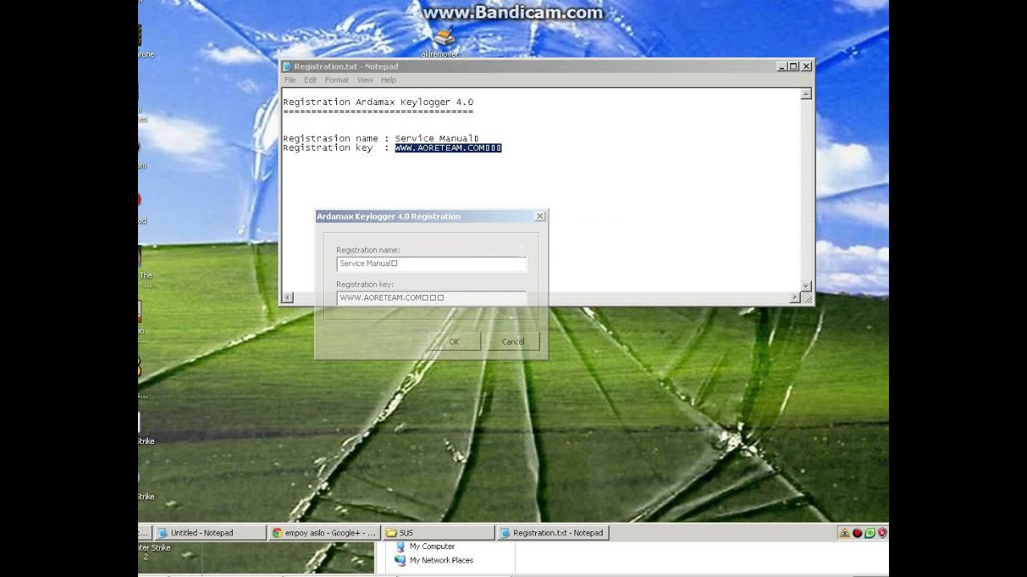Click Cancel in the Registration dialog
The width and height of the screenshot is (1027, 577).
coord(513,341)
